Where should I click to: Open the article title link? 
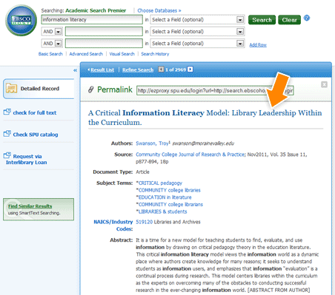coord(205,118)
